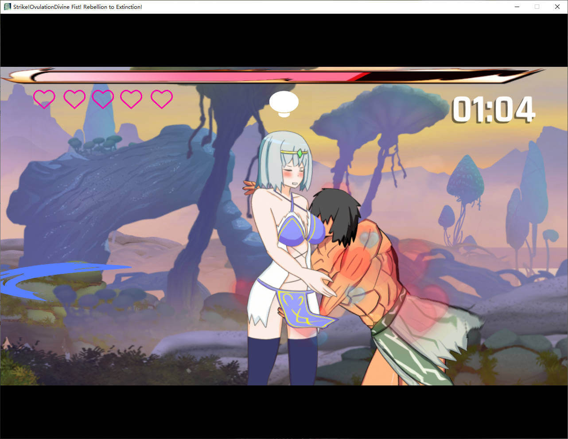This screenshot has width=568, height=439.
Task: Click the first pink heart outline
Action: pos(44,99)
